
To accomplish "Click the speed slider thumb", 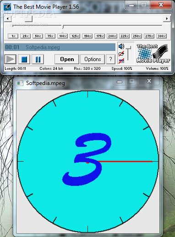I will 63,27.
